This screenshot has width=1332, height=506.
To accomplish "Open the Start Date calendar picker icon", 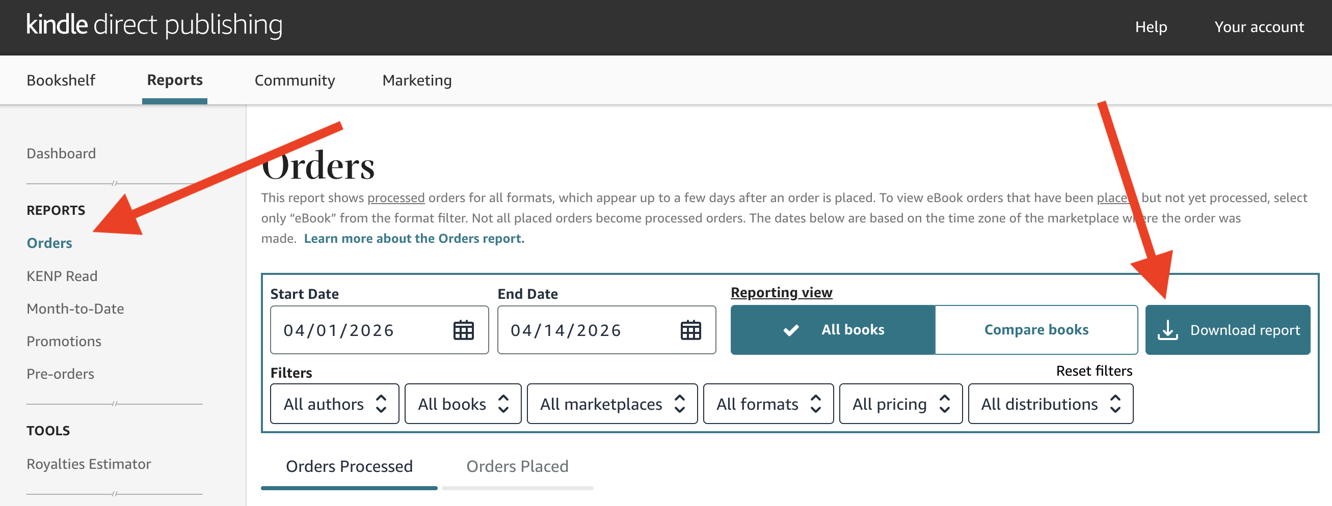I will coord(463,330).
